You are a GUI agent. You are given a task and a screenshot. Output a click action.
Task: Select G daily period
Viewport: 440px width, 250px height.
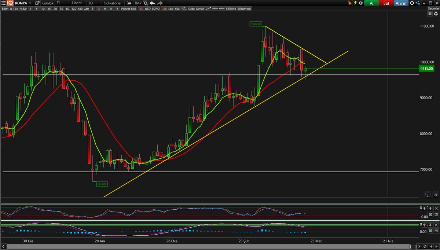pyautogui.click(x=99, y=8)
